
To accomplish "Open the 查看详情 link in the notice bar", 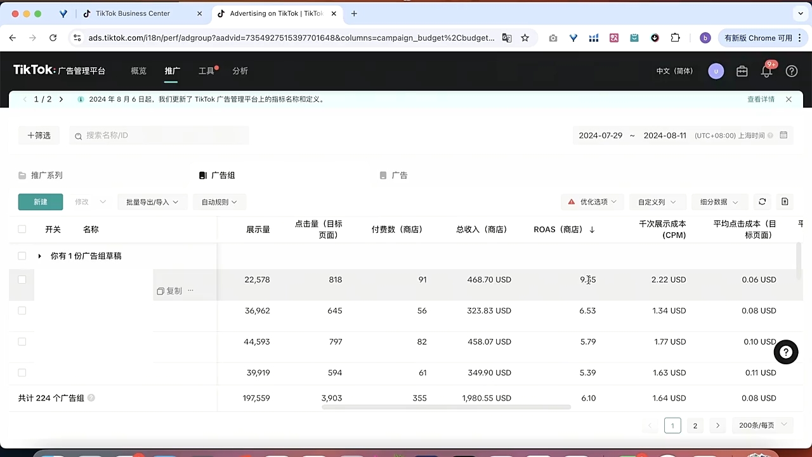I will point(761,99).
